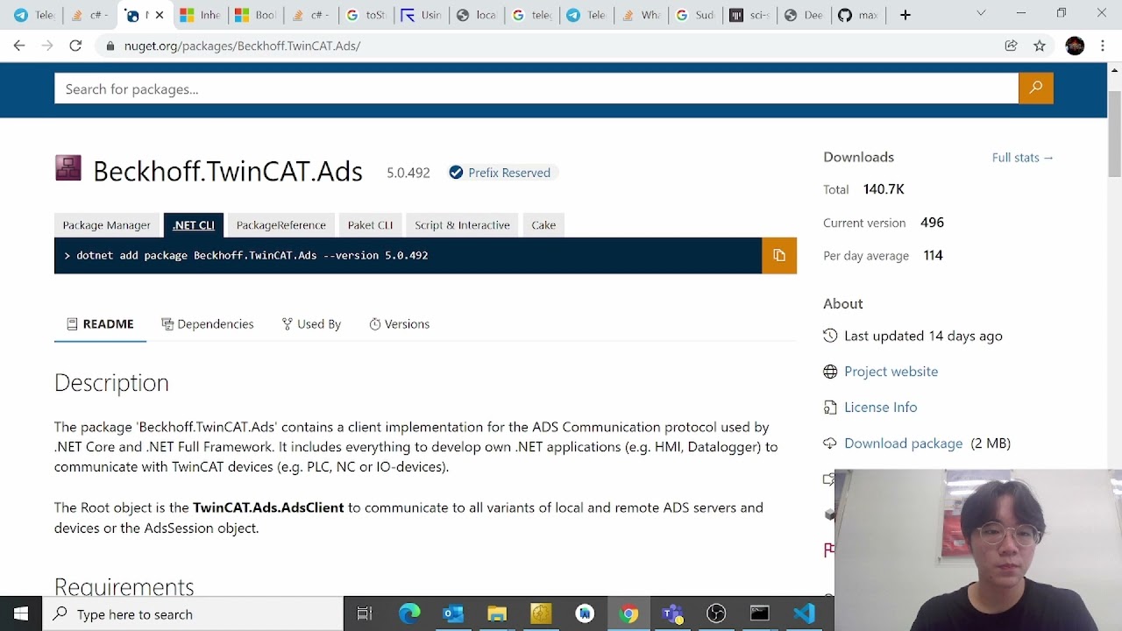Click the orange package search button
Screen dimensions: 1122x631
[x=1035, y=88]
